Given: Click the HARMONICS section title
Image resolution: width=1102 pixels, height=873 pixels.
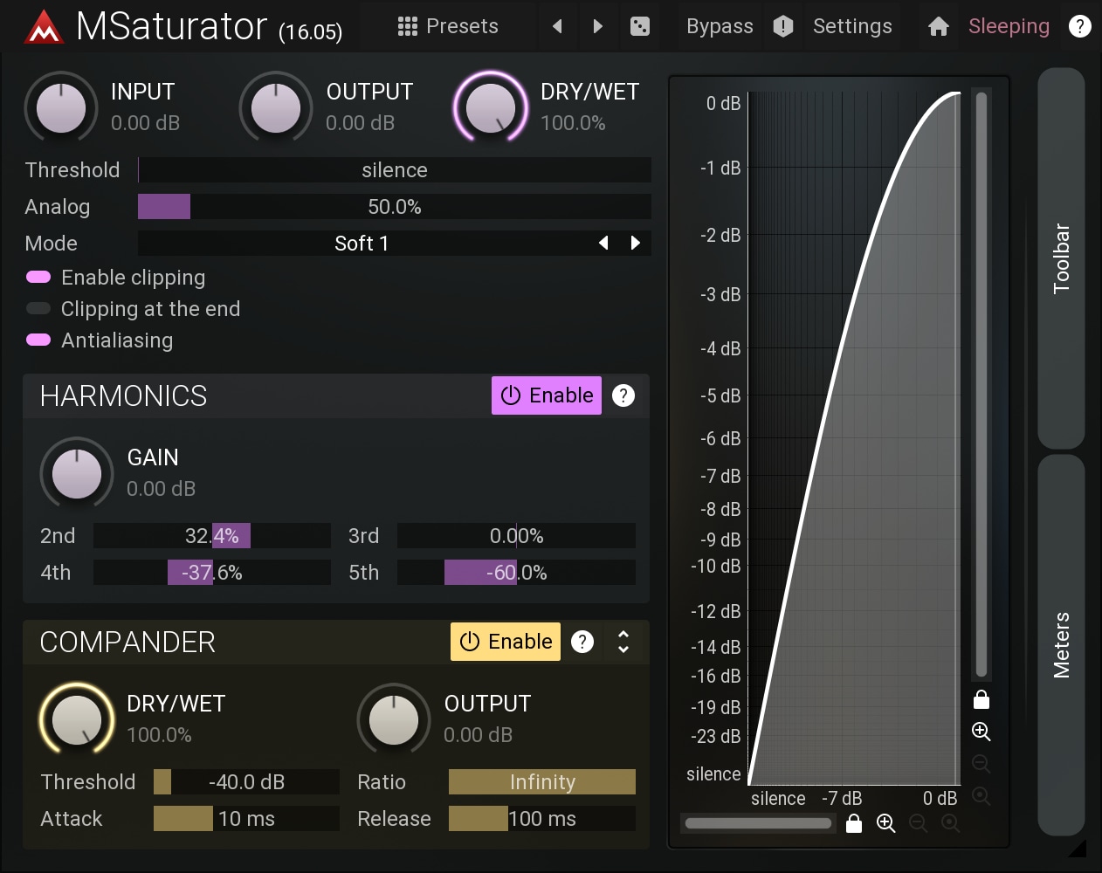Looking at the screenshot, I should [124, 396].
